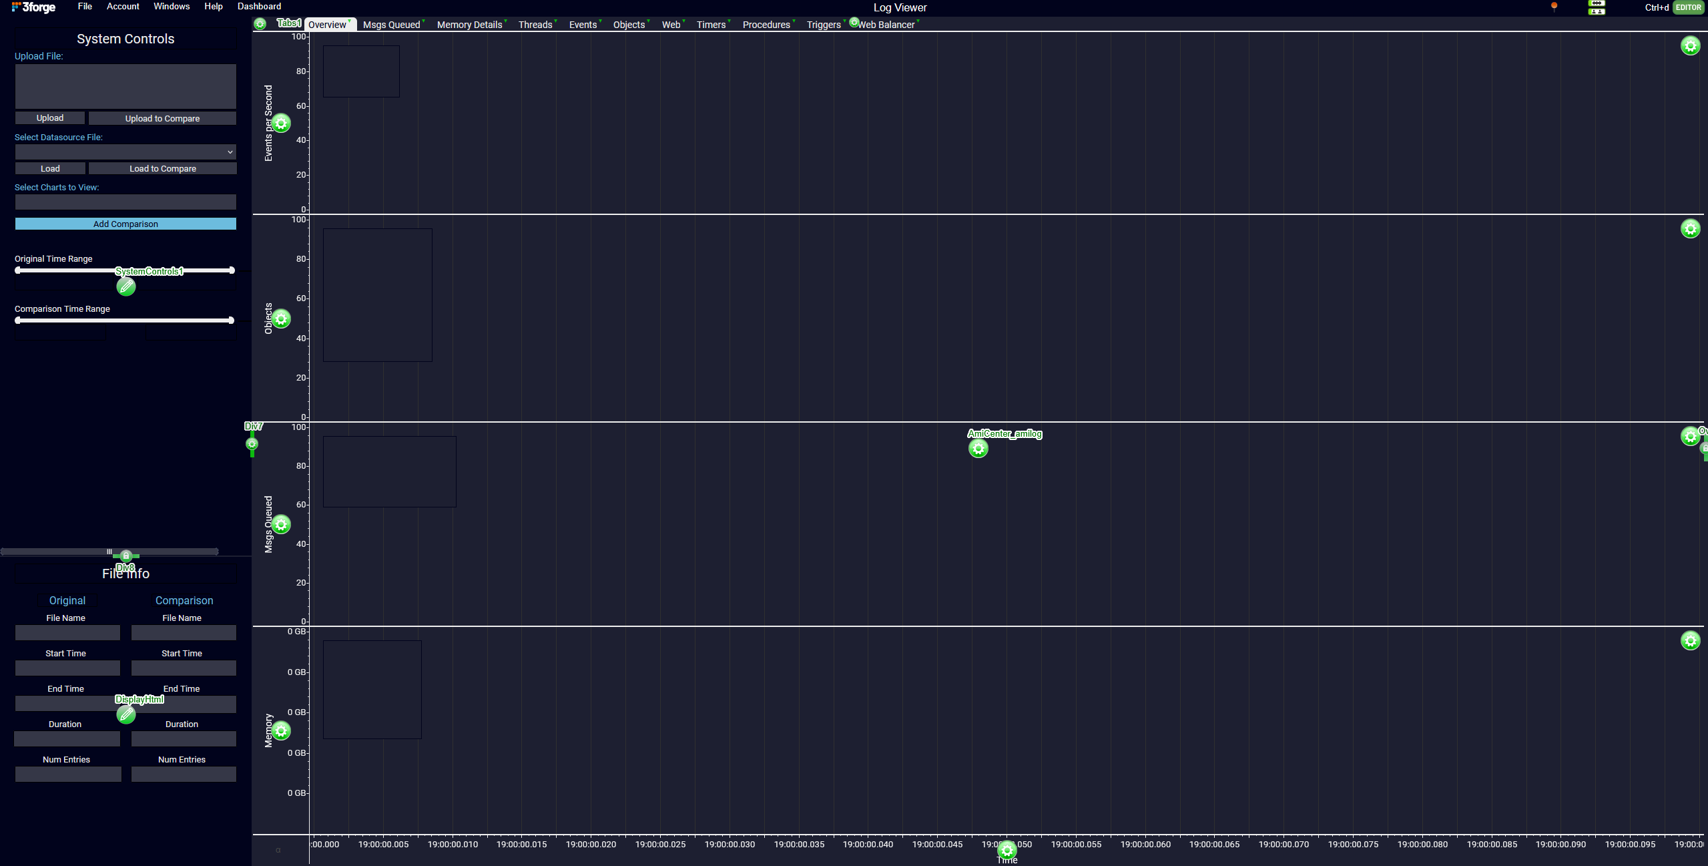The height and width of the screenshot is (866, 1708).
Task: Click the gear icon on the Memory axis
Action: (x=282, y=731)
